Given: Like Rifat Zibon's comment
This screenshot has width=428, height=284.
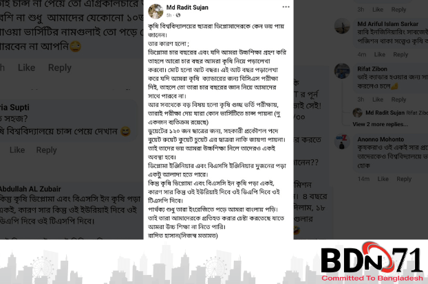Looking at the screenshot, I should pos(378,99).
